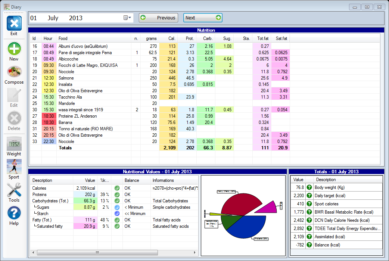Click the day field in date box

pyautogui.click(x=34, y=18)
